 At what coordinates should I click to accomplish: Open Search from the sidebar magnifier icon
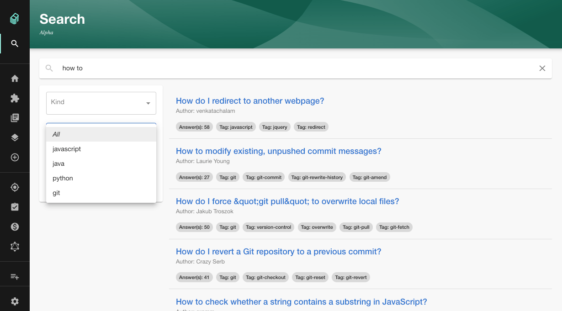[15, 44]
